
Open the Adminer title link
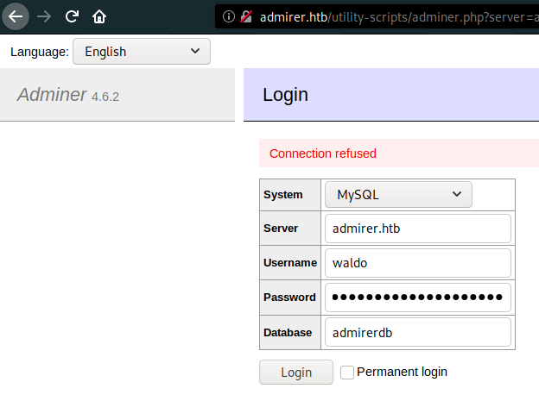tap(52, 94)
